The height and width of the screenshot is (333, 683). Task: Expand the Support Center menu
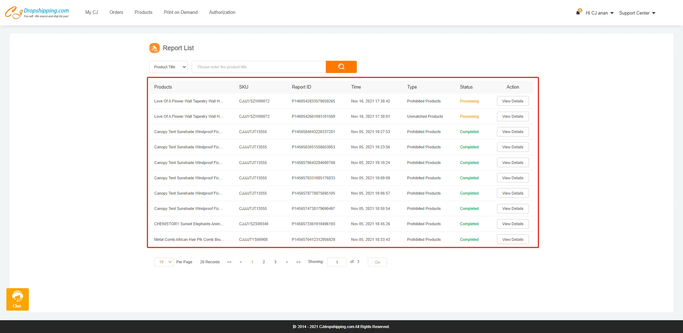(637, 13)
